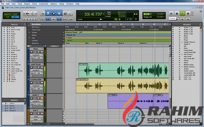
Task: Select Shuffle edit mode
Action: pos(7,14)
